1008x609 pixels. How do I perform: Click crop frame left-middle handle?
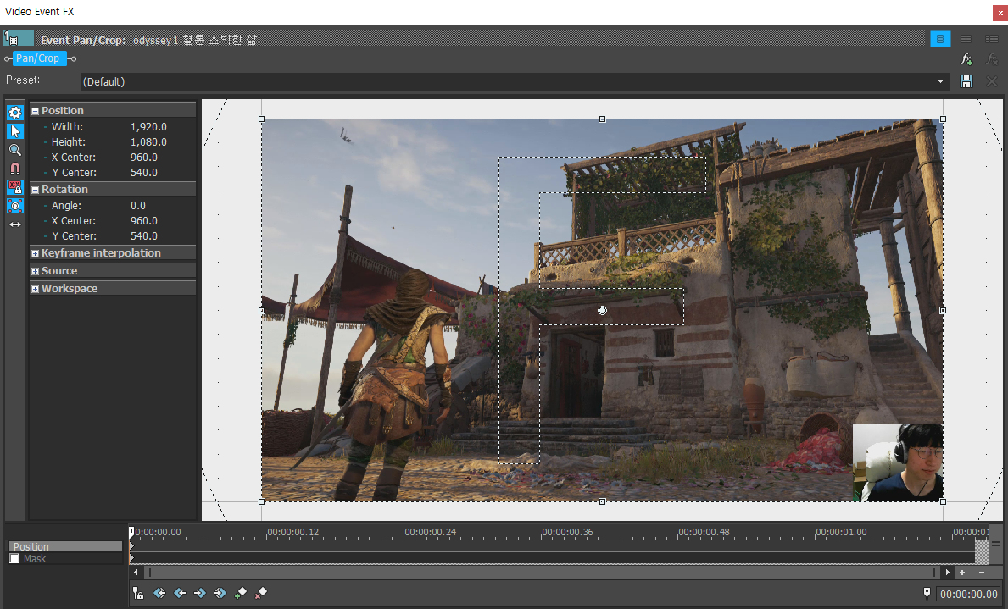(262, 310)
